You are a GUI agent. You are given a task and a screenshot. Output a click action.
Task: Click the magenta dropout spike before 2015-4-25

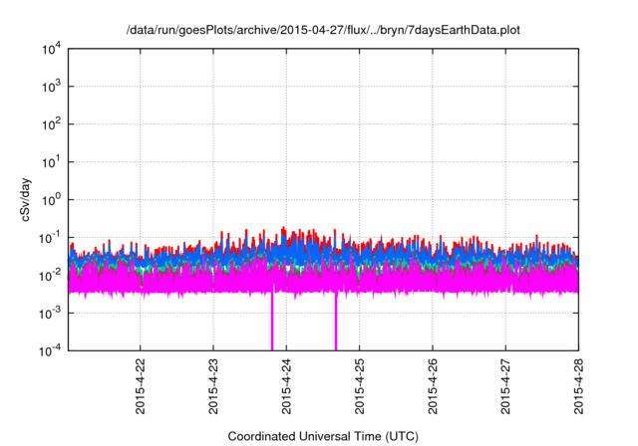pos(336,321)
